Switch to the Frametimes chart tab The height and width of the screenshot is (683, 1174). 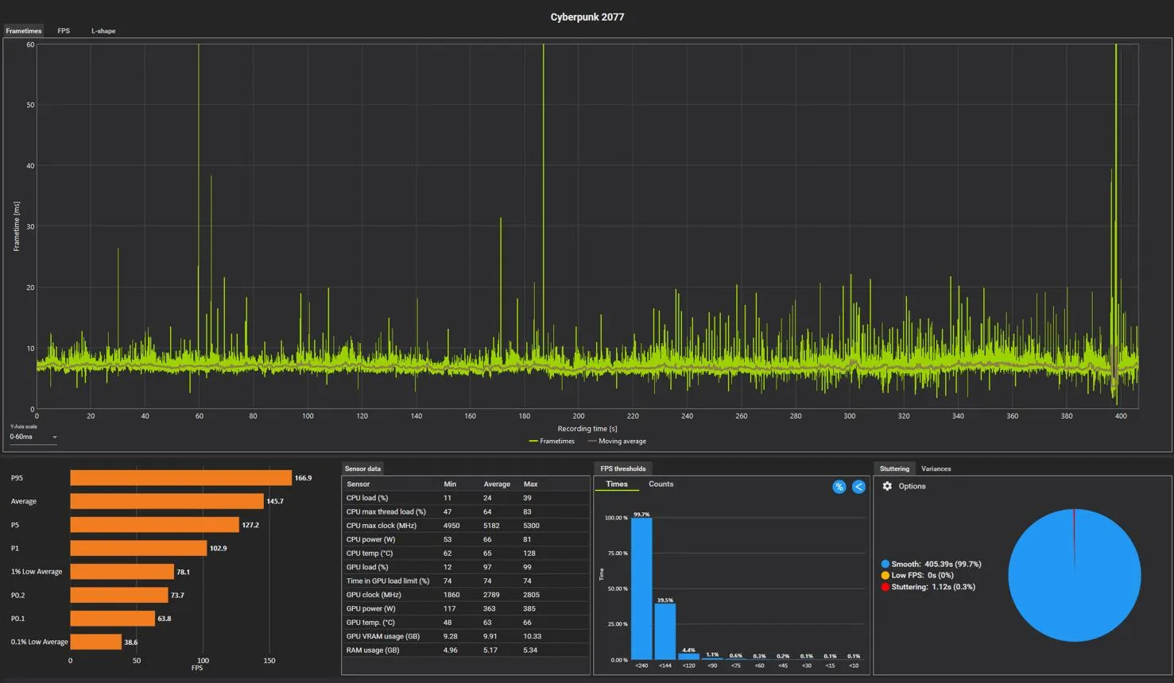[24, 31]
